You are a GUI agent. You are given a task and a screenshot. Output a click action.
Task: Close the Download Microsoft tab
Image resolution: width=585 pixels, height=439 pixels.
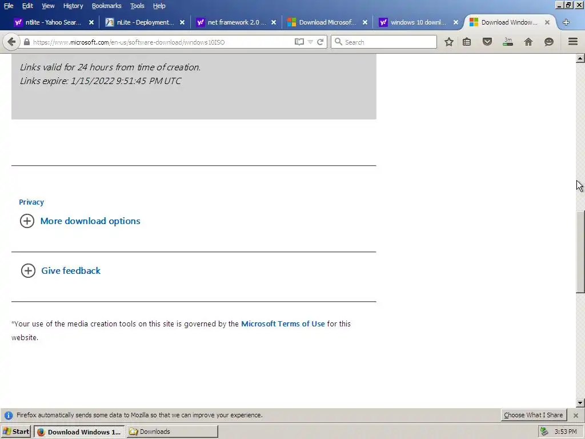365,22
